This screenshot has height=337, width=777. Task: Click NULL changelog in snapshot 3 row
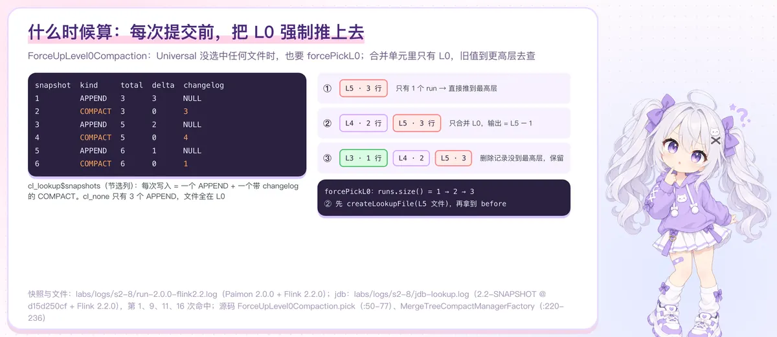[192, 124]
